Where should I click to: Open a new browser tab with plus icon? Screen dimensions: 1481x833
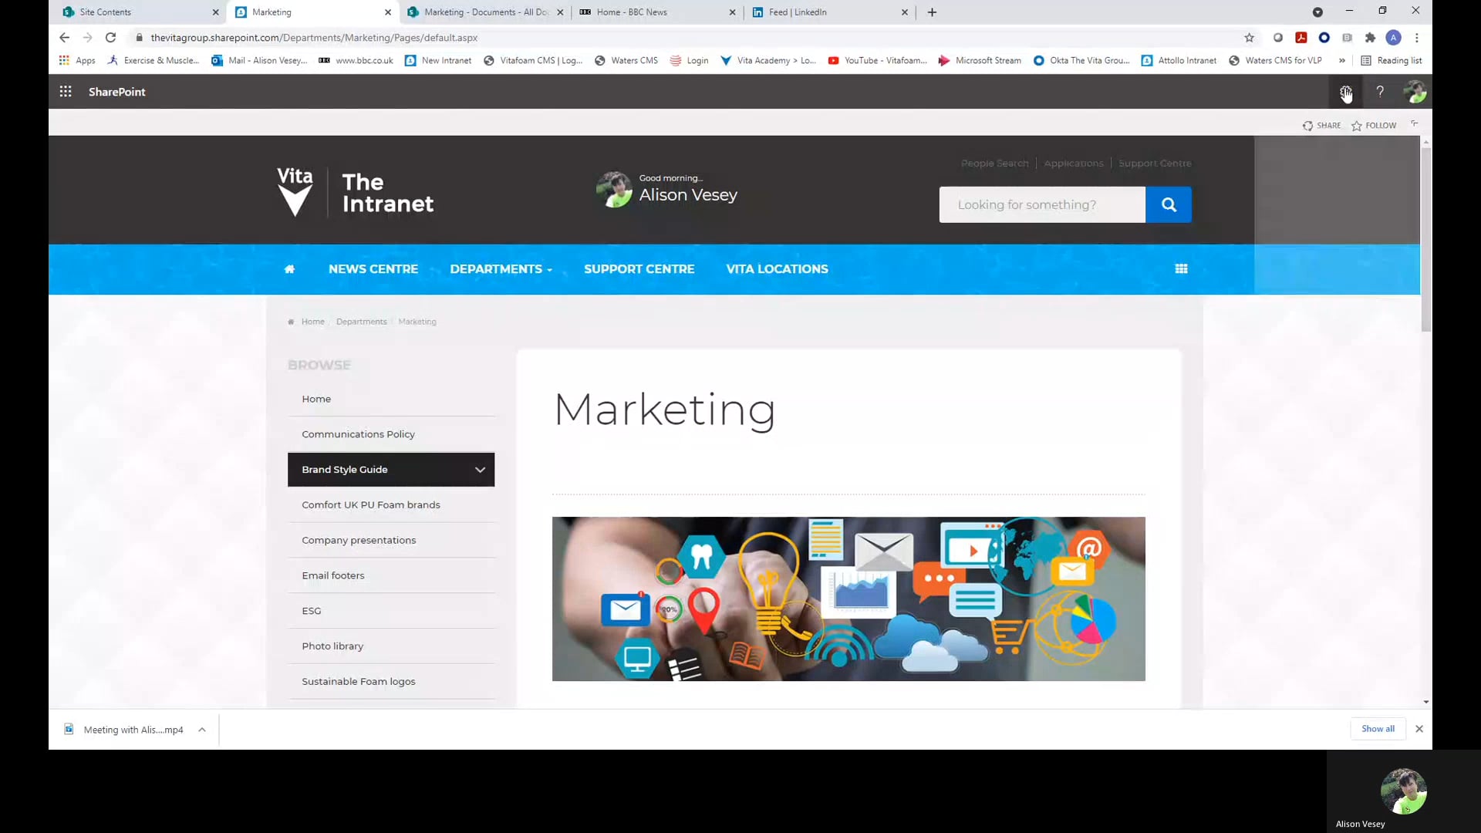click(932, 12)
